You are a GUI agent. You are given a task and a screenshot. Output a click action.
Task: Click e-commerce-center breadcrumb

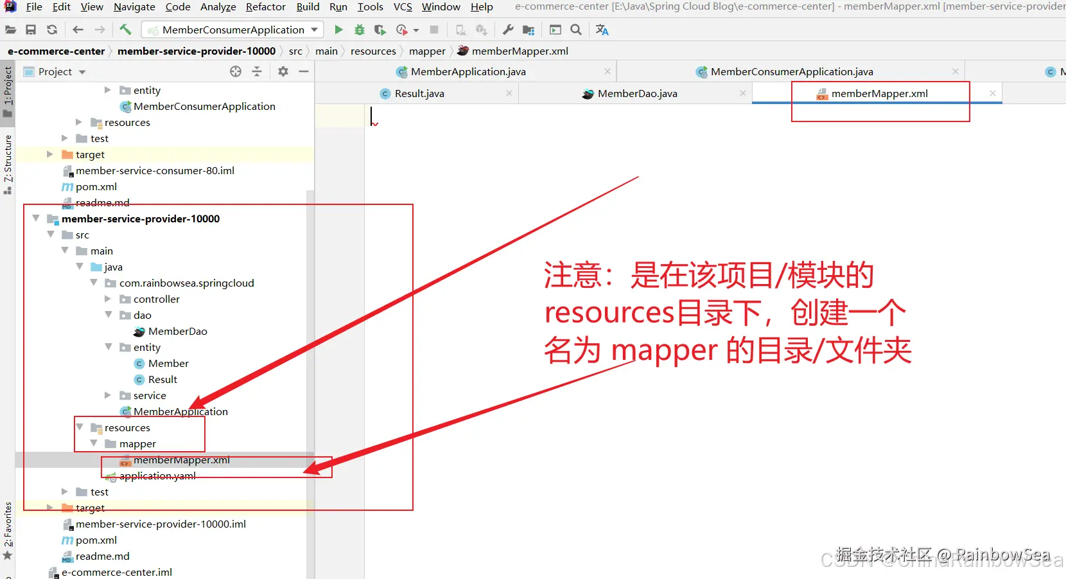coord(57,51)
